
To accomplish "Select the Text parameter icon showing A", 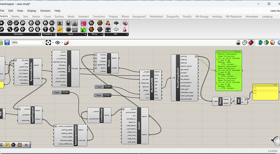I will pos(52,29).
